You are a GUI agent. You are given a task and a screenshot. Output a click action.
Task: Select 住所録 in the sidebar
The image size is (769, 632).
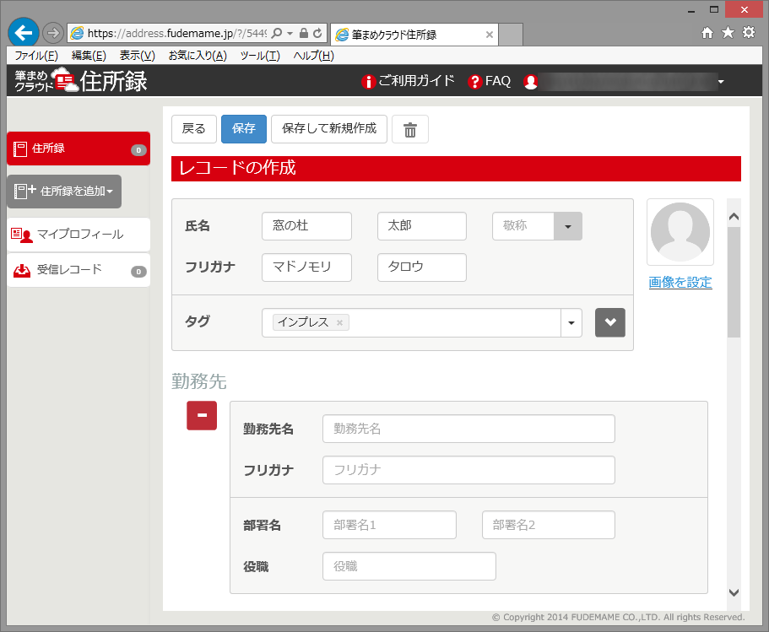click(x=79, y=149)
